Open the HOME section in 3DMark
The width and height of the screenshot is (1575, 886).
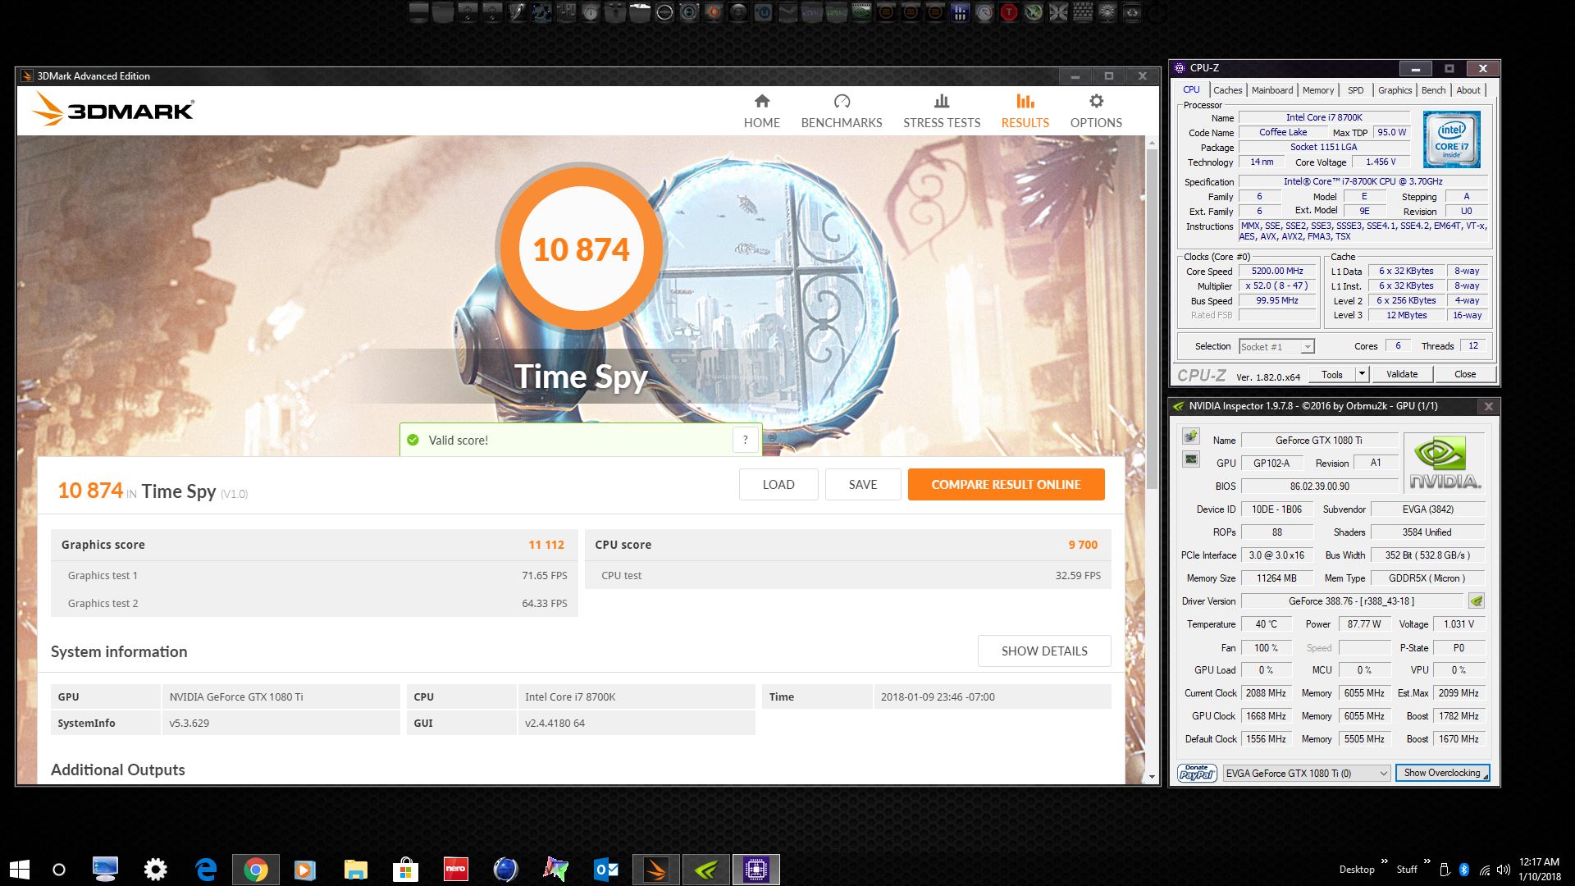[761, 112]
